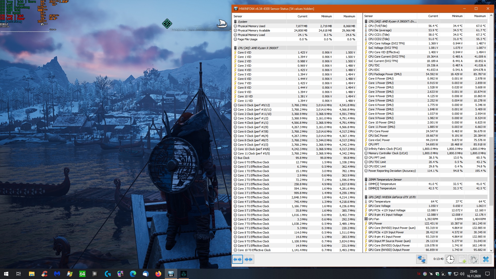Viewport: 496px width, 279px height.
Task: Collapse the GPU [#0] NVIDIA GeForce GTX 1070 group
Action: [392, 197]
